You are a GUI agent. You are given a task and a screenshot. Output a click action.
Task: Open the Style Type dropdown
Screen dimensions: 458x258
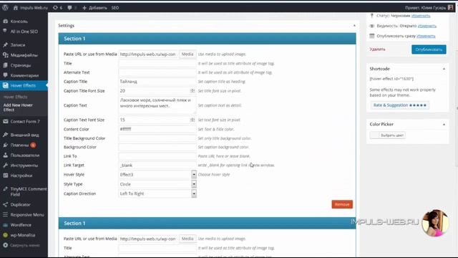tap(157, 184)
